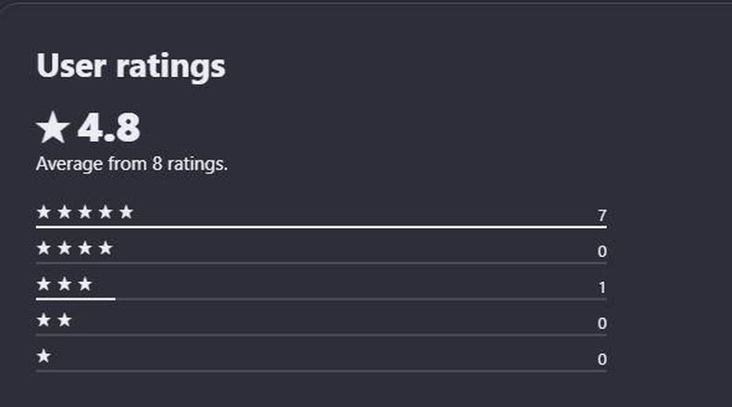Click the empty two-star progress bar
Viewport: 732px width, 407px height.
[321, 335]
